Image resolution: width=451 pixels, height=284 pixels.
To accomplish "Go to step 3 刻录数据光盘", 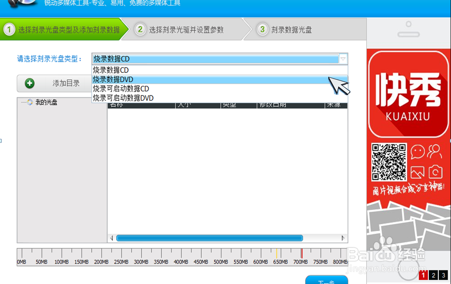I will [305, 29].
